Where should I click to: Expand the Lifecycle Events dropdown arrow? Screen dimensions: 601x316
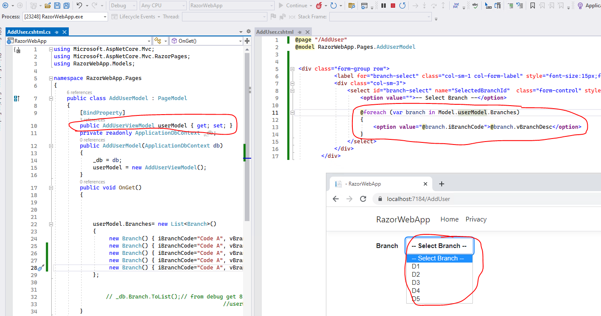pyautogui.click(x=159, y=17)
